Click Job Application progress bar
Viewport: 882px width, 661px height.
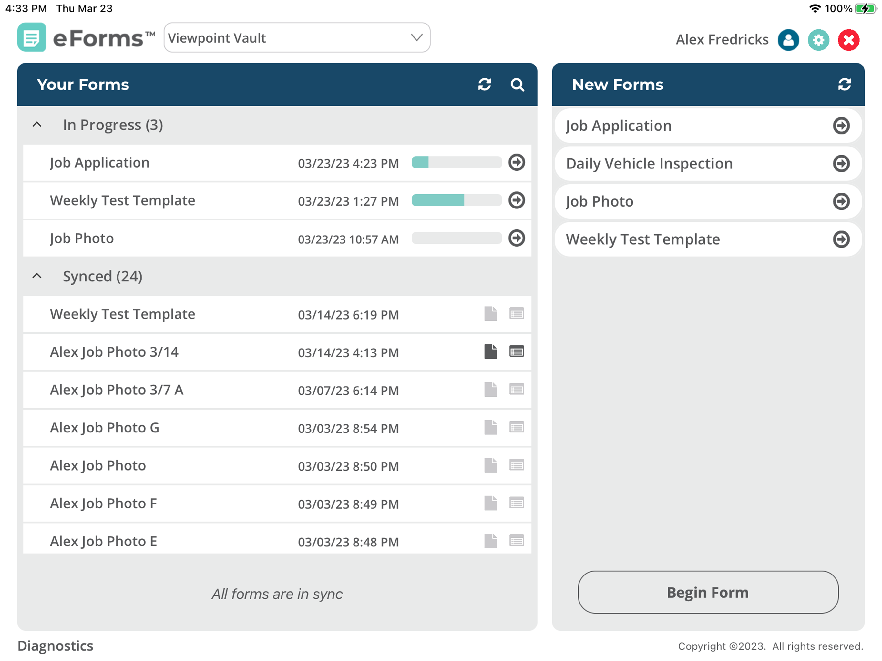point(456,162)
